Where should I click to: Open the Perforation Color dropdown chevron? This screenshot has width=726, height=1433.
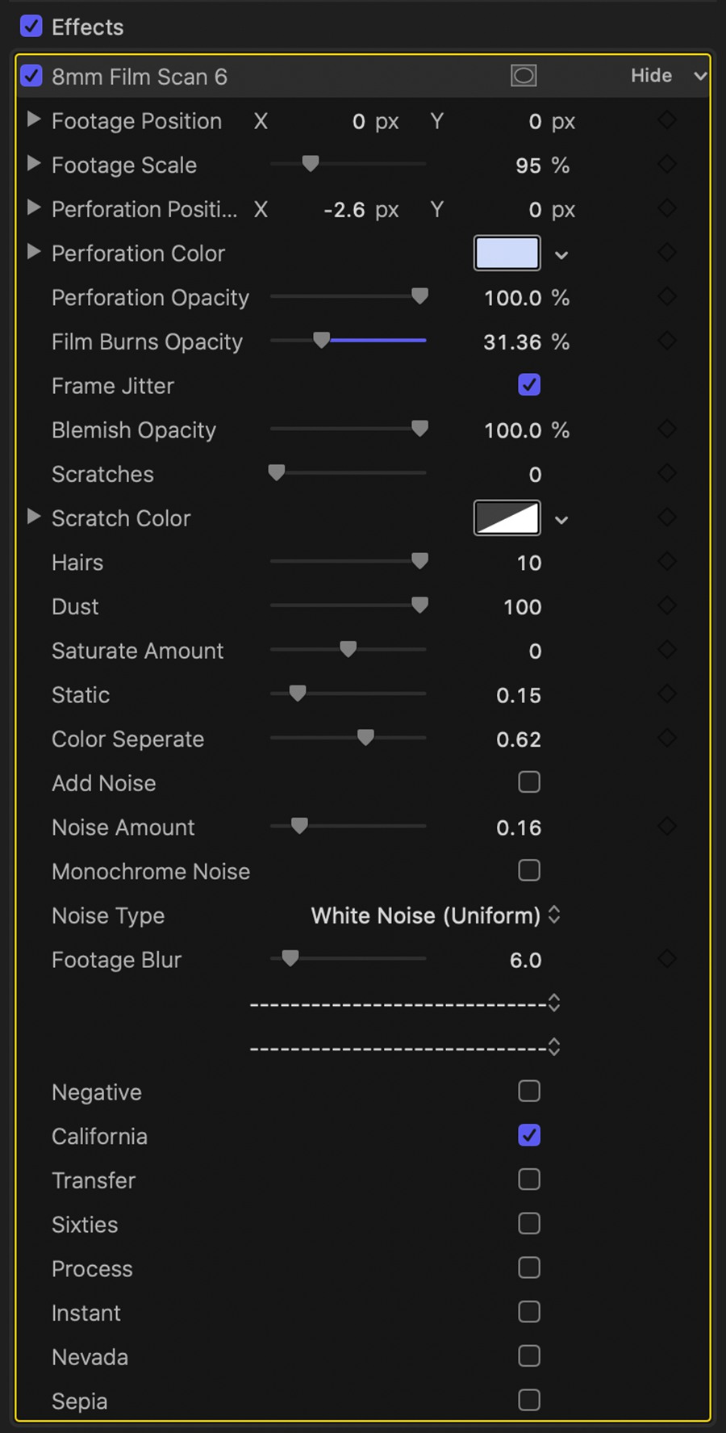point(561,253)
